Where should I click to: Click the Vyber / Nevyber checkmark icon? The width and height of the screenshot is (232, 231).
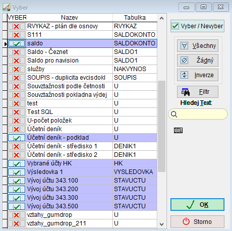[x=175, y=26]
